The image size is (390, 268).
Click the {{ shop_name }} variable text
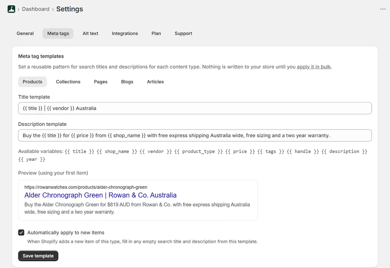[117, 151]
